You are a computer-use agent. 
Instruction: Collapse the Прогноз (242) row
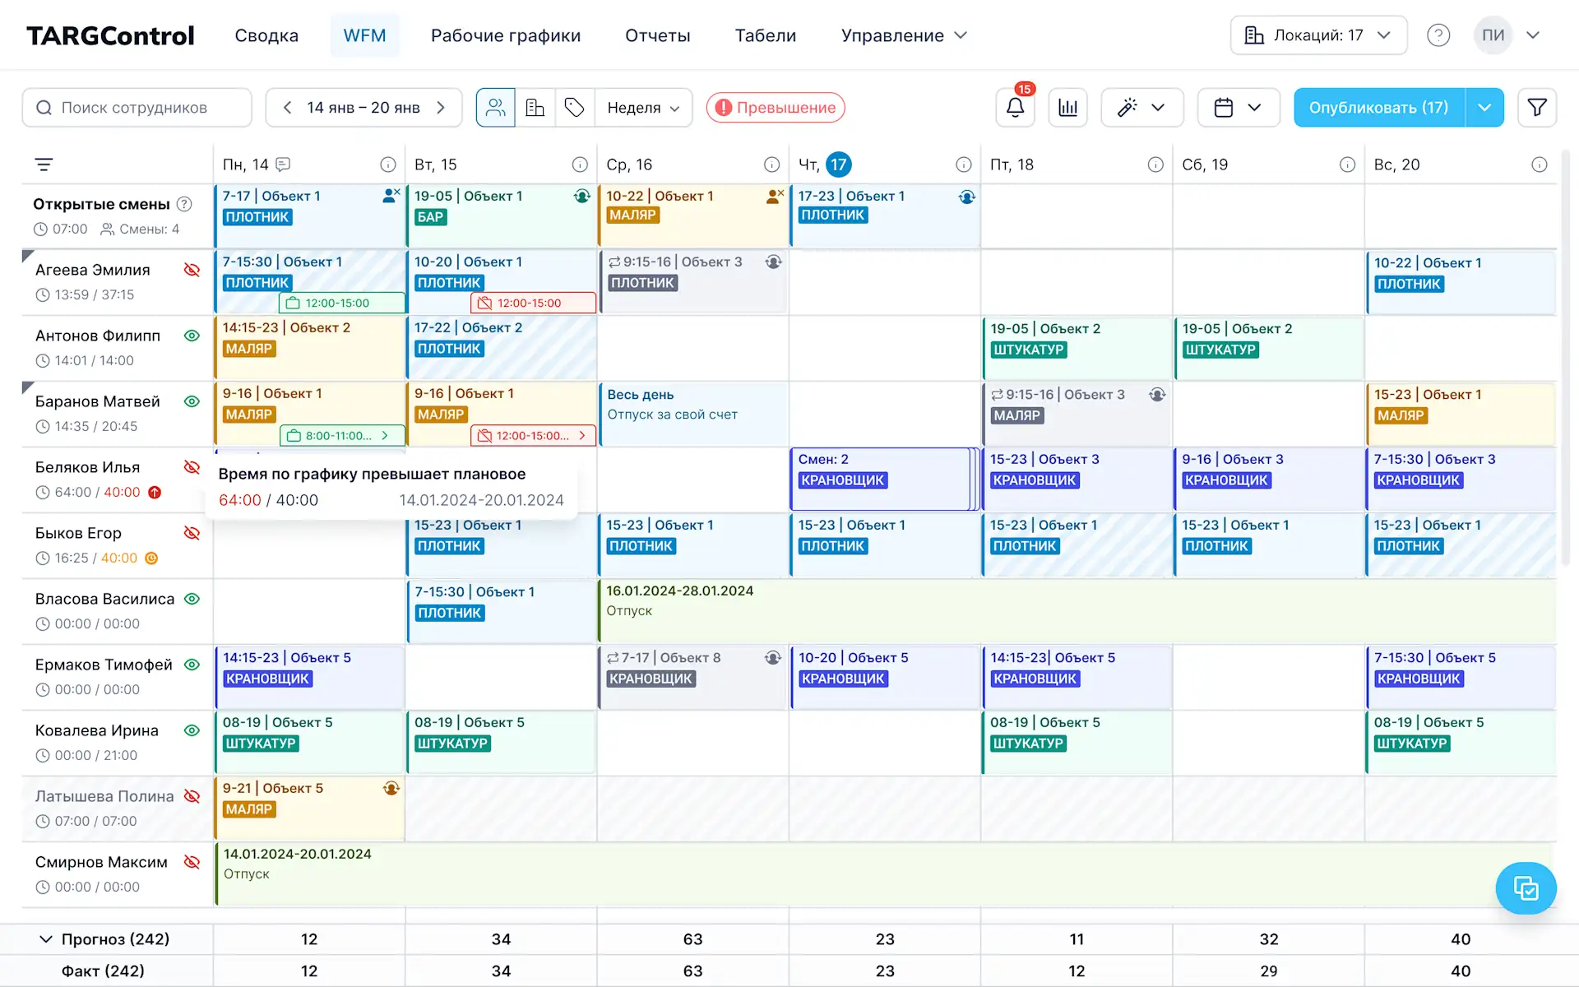tap(46, 939)
